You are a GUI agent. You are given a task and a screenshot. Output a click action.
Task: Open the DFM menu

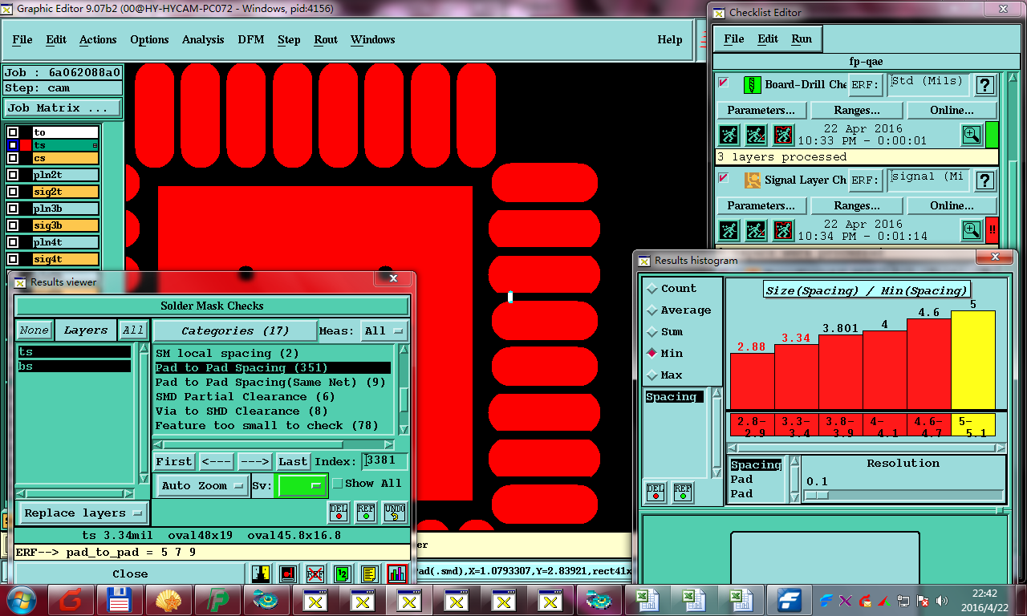pyautogui.click(x=251, y=39)
